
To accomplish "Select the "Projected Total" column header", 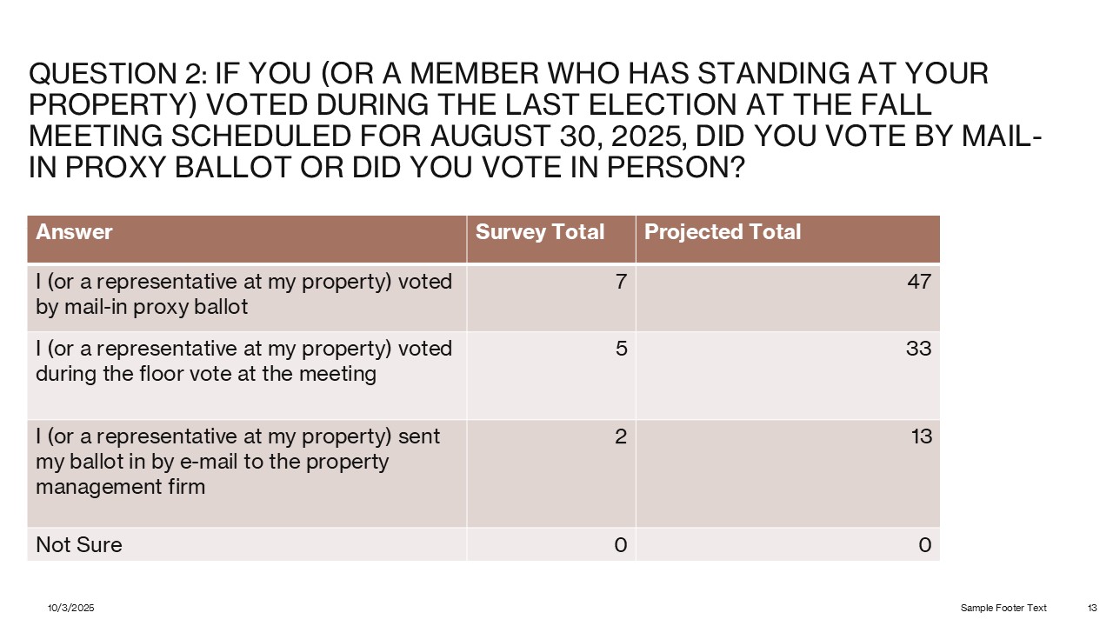I will pyautogui.click(x=723, y=232).
